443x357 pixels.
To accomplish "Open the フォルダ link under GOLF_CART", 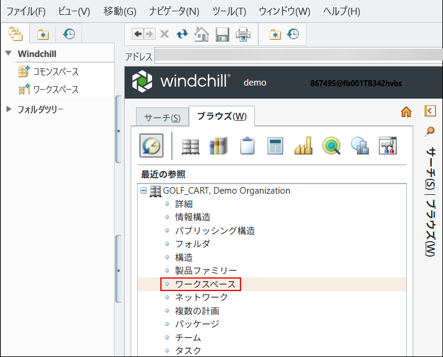I will point(192,244).
